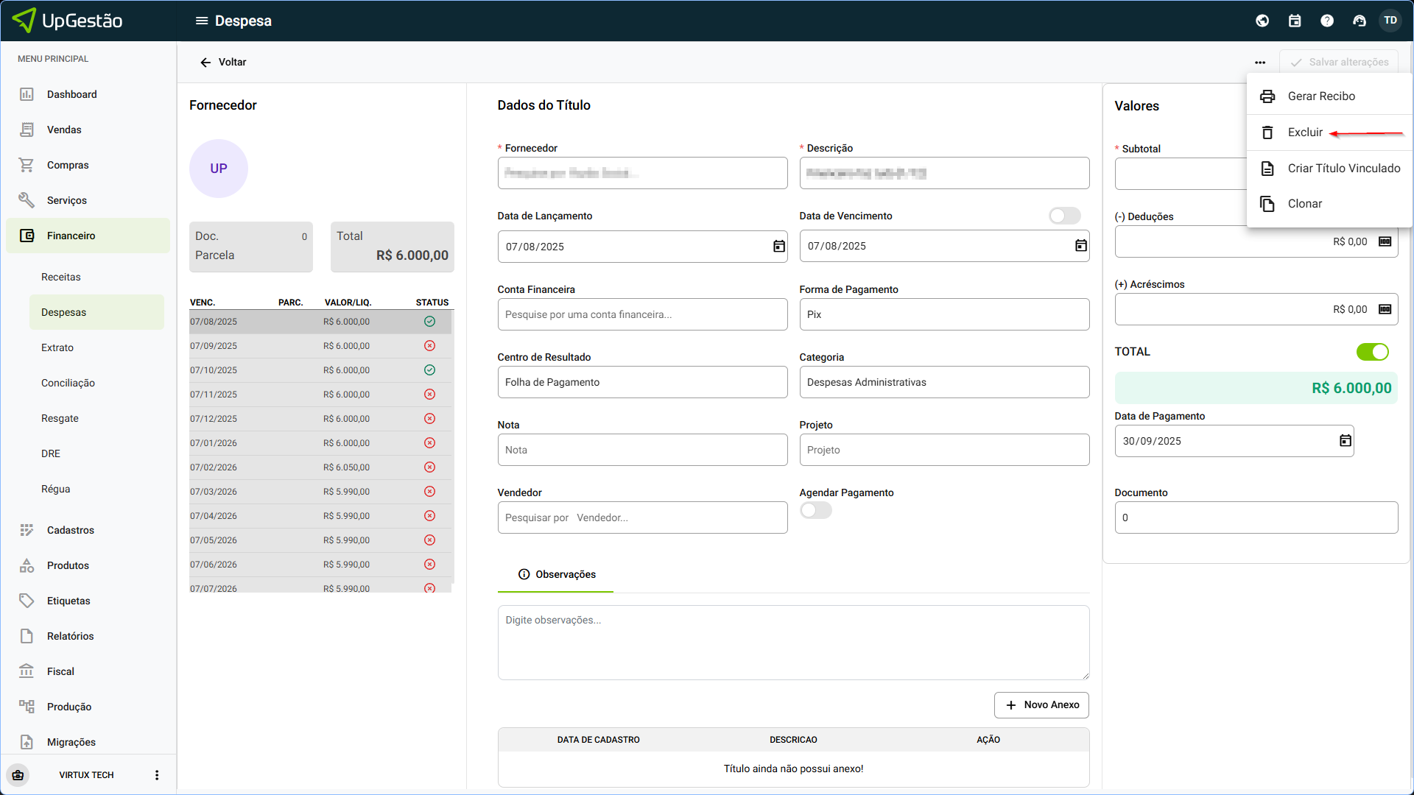This screenshot has height=795, width=1414.
Task: Open the Categoria combo box
Action: (x=944, y=382)
